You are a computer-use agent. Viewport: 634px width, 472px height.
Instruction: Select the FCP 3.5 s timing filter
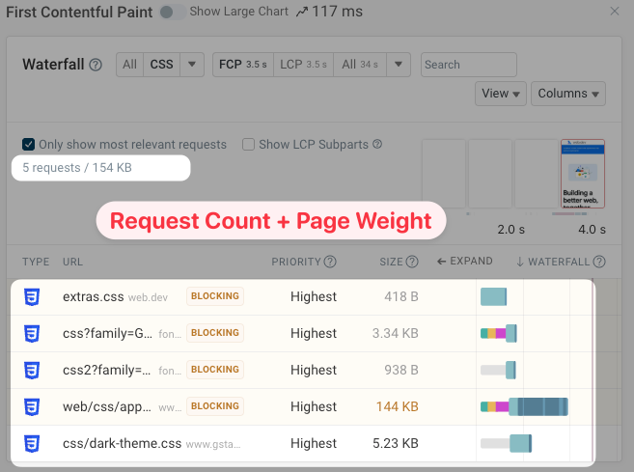[243, 65]
